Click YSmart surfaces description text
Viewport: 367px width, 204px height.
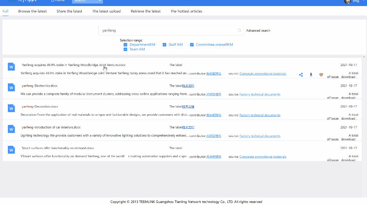pyautogui.click(x=104, y=156)
